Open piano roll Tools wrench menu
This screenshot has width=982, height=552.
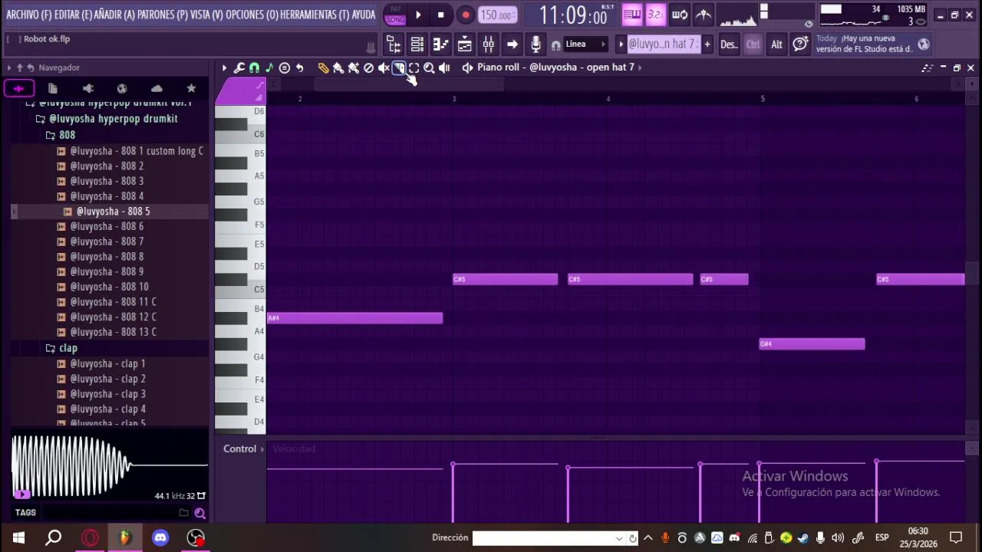click(239, 68)
